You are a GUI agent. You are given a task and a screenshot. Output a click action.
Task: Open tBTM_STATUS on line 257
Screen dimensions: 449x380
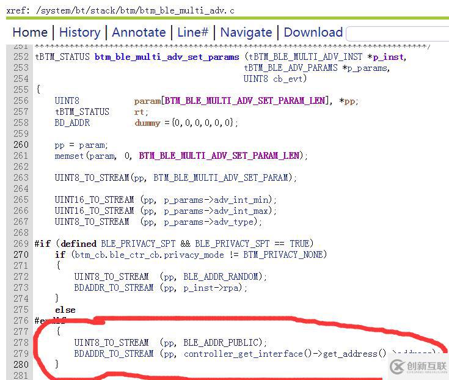(82, 112)
